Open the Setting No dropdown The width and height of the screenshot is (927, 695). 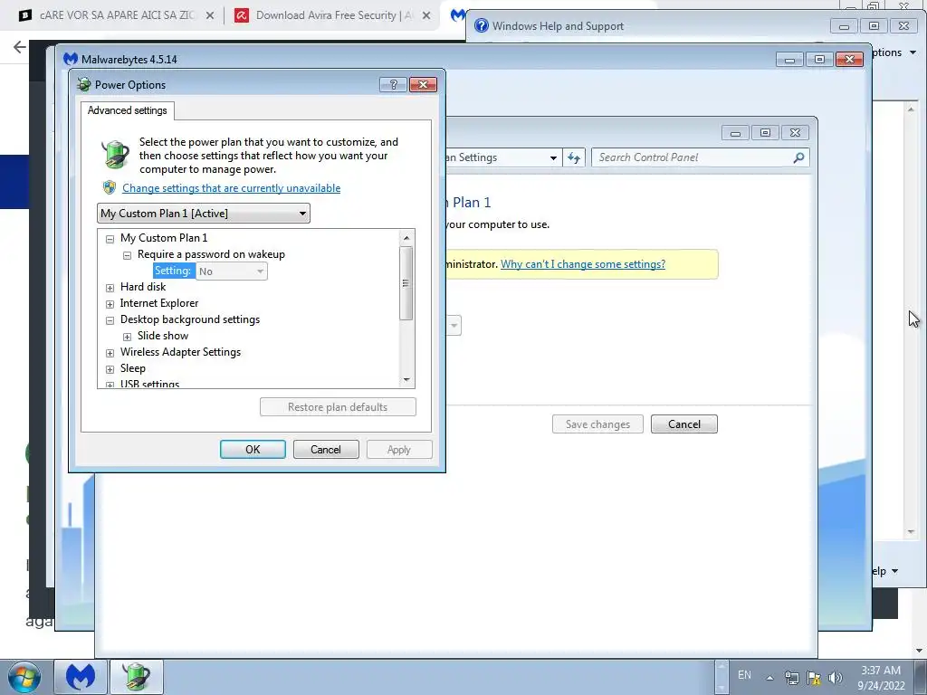coord(232,271)
